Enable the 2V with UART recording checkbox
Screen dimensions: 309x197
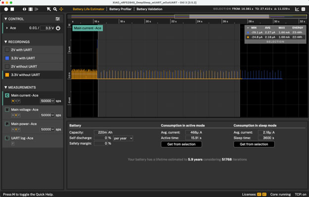(x=7, y=50)
